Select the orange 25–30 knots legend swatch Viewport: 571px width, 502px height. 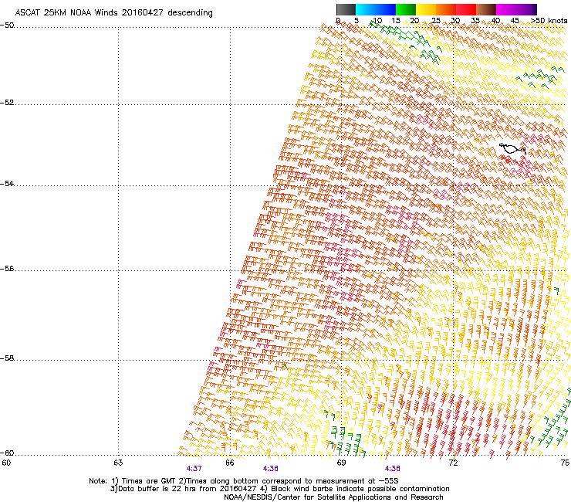[x=446, y=9]
